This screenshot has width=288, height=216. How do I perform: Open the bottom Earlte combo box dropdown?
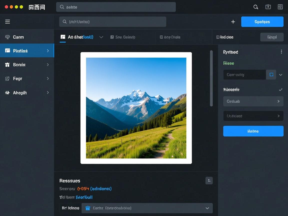point(207,208)
